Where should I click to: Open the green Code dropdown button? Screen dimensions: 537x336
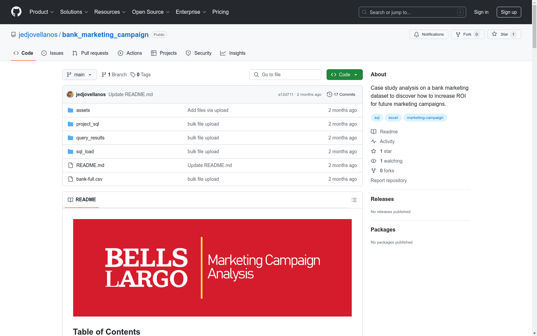[344, 75]
